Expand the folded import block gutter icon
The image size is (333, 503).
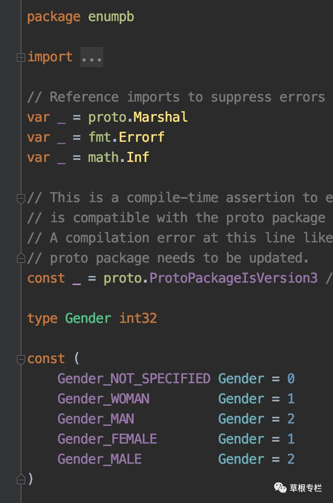[x=21, y=57]
